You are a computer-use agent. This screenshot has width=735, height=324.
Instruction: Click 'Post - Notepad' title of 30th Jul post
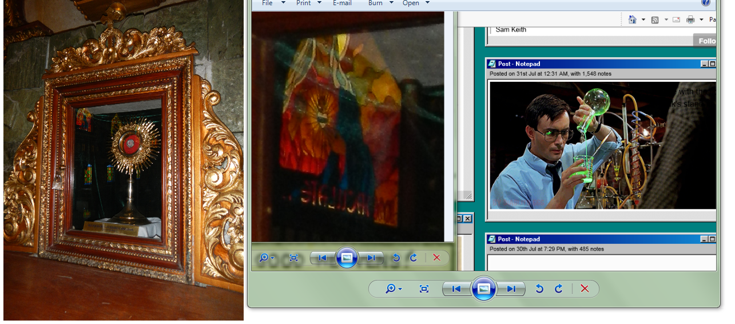(x=519, y=239)
